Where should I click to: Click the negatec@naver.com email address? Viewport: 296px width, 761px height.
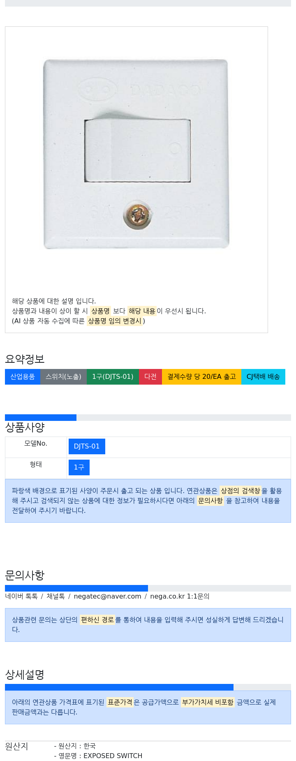(107, 597)
